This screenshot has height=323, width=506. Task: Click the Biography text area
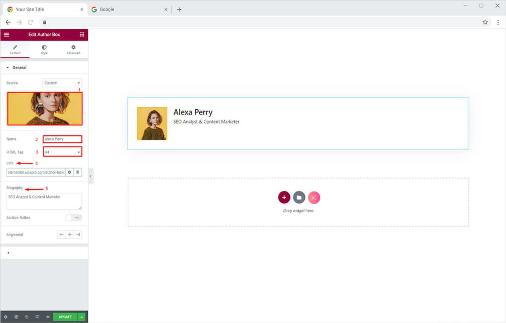pos(44,201)
